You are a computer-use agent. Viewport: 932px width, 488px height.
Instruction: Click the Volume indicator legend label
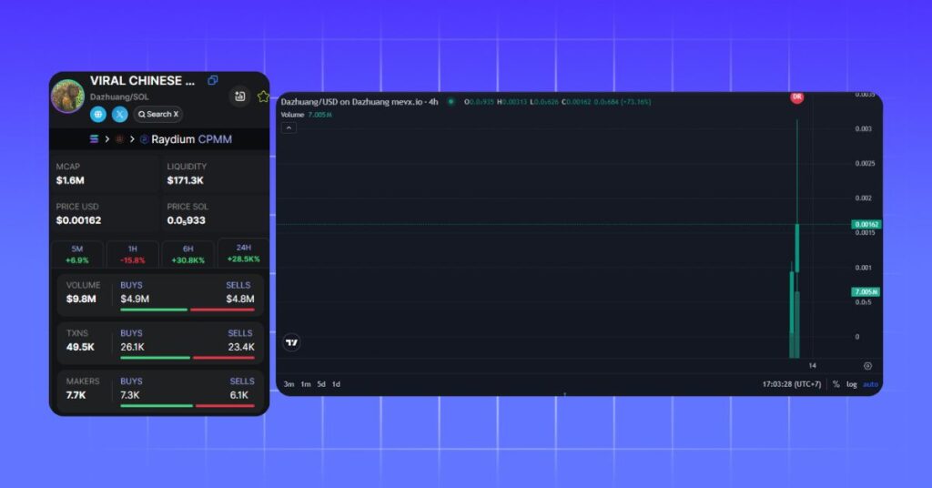[292, 115]
